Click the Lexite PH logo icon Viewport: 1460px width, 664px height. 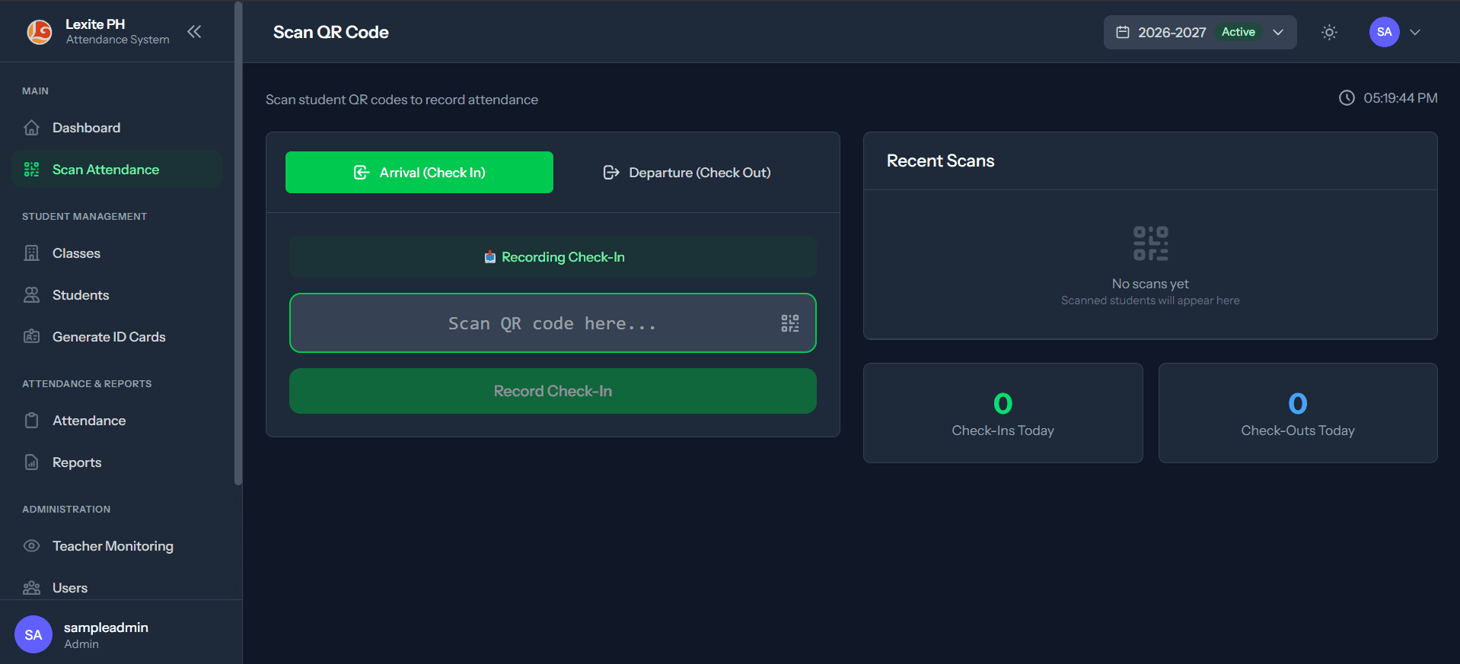tap(40, 32)
